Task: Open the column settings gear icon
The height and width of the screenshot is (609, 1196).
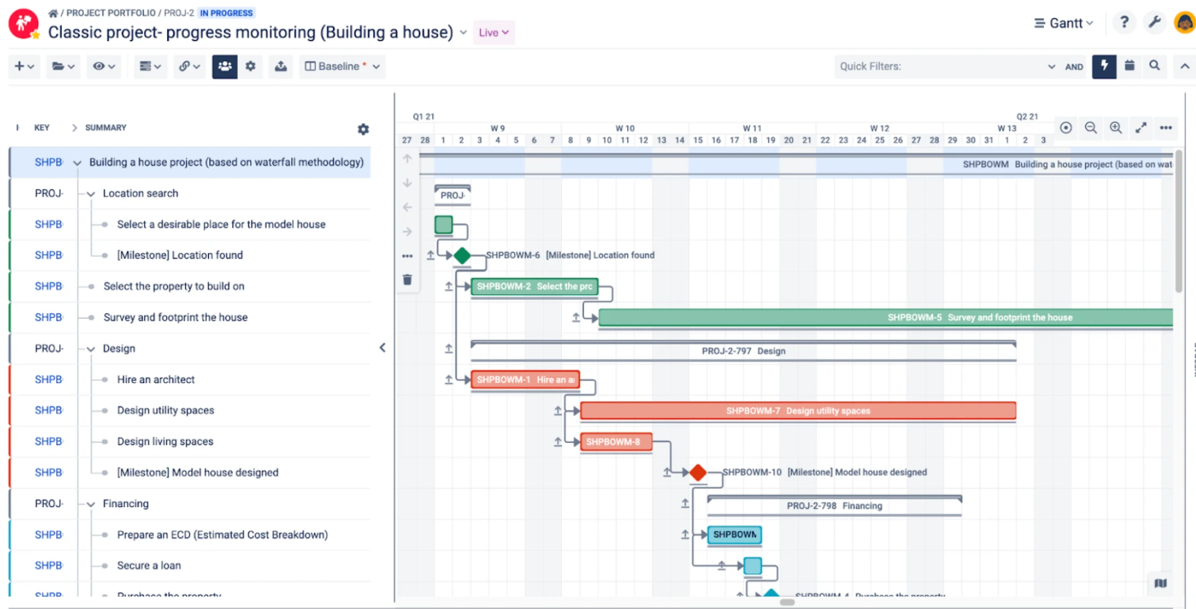Action: (363, 130)
